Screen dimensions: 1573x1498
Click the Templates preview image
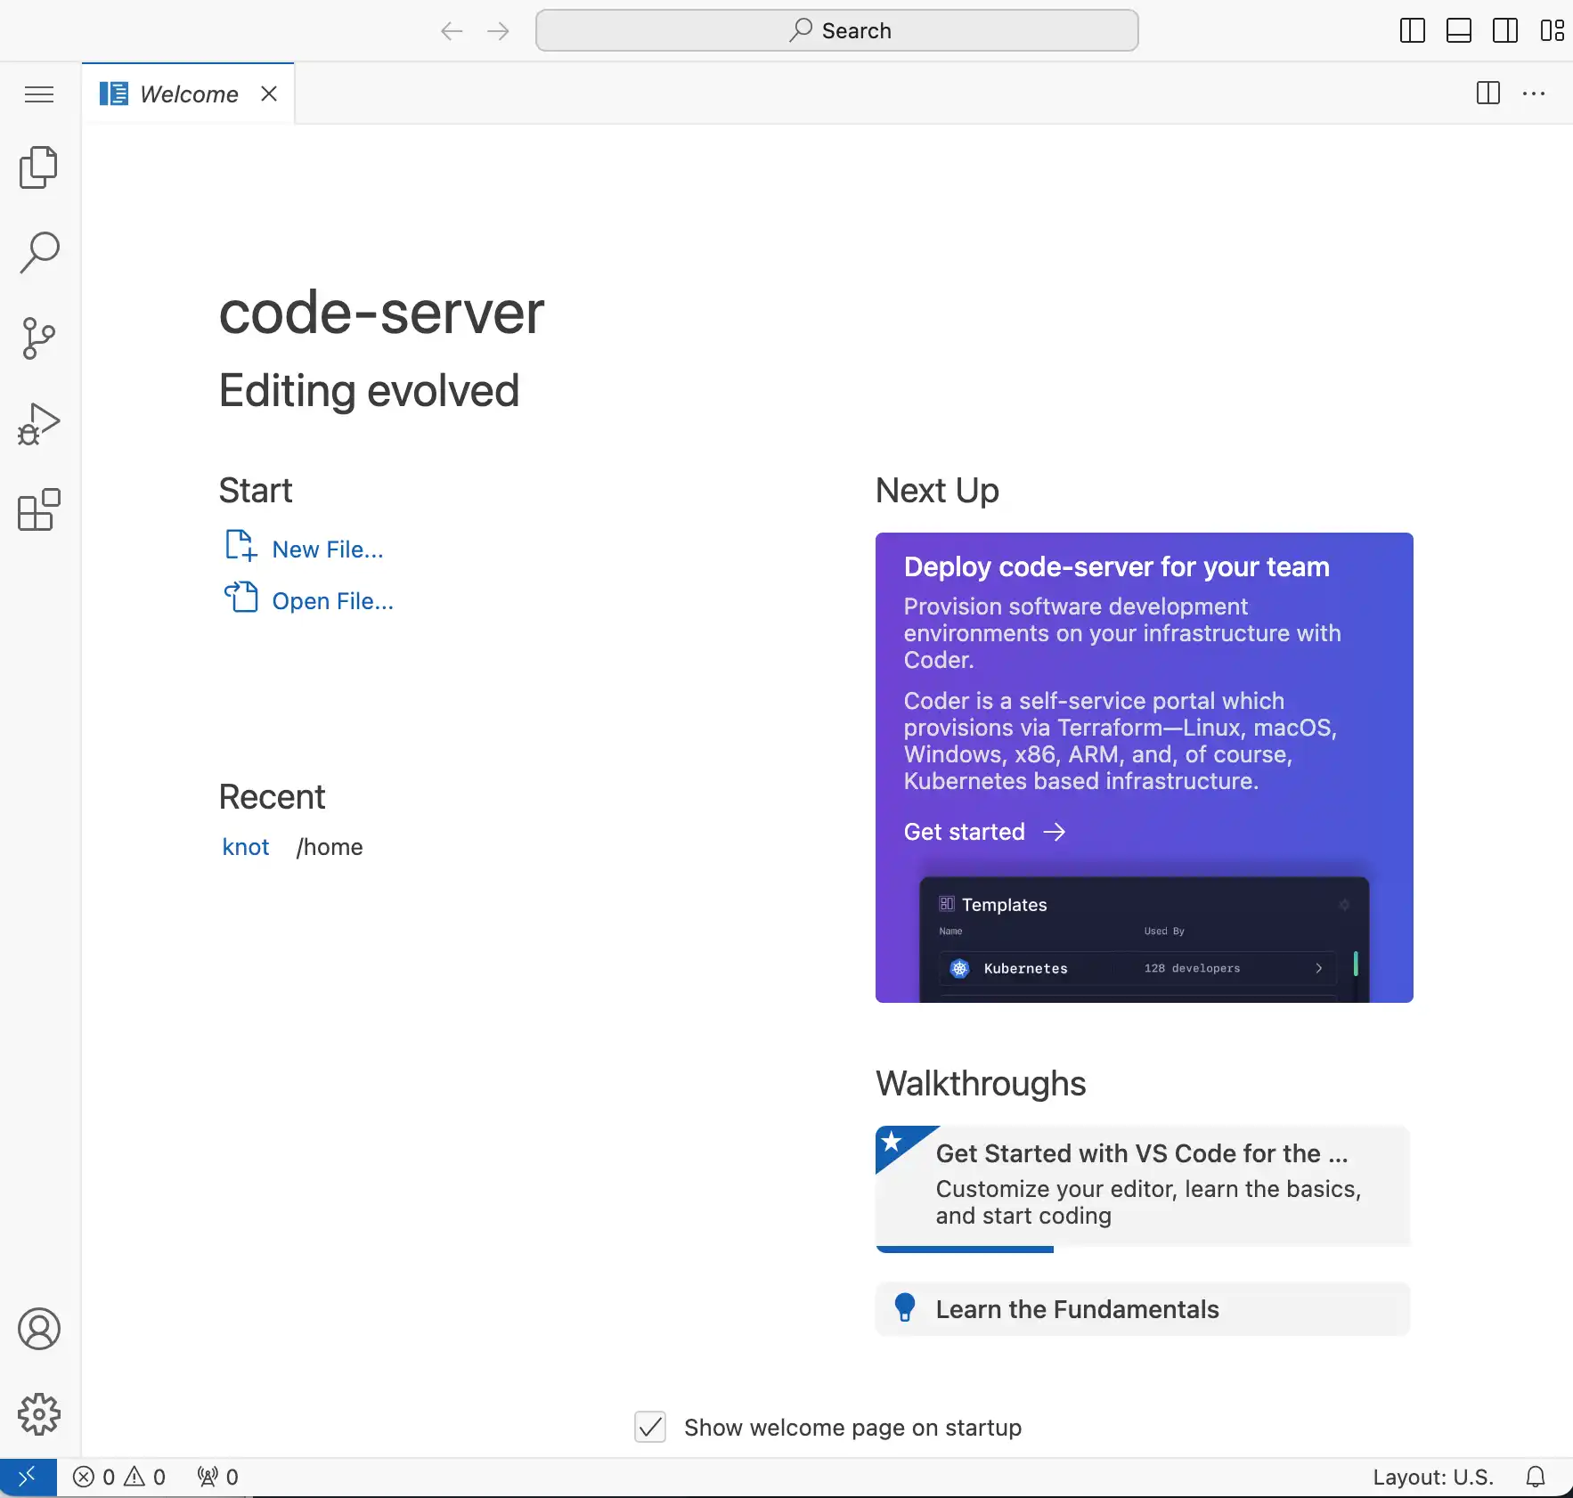coord(1145,940)
